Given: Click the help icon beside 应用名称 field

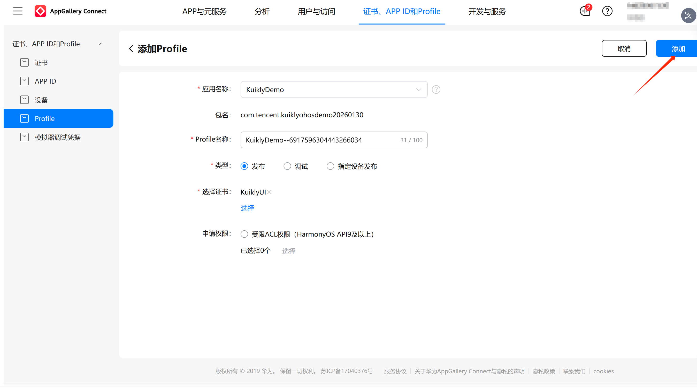Looking at the screenshot, I should [436, 90].
